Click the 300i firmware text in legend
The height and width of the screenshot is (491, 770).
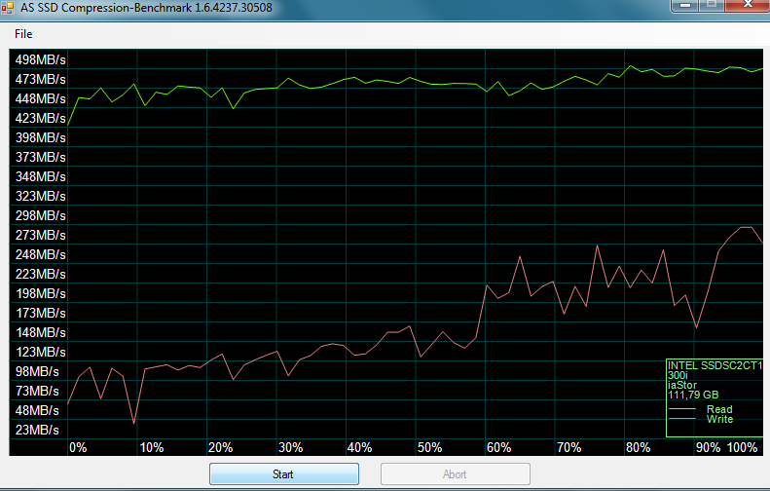coord(678,375)
